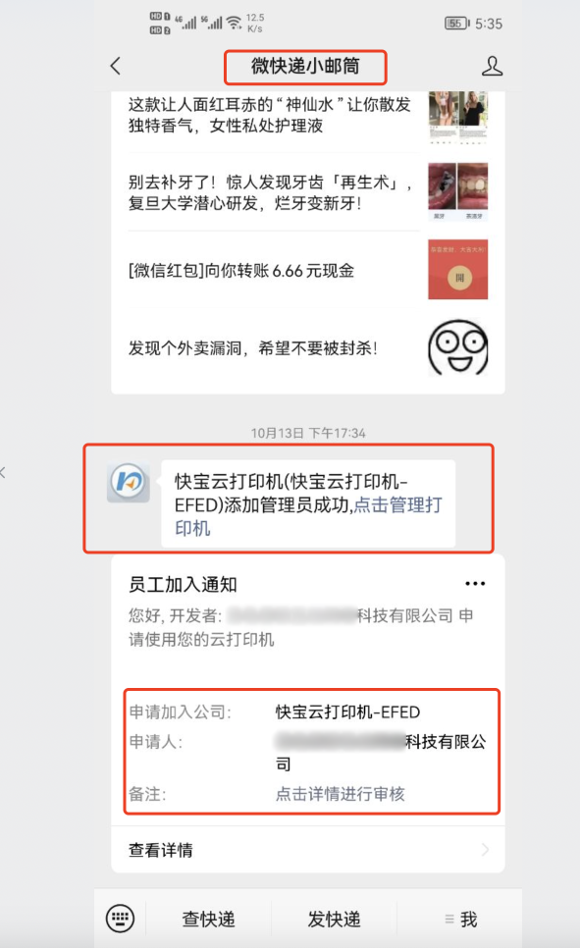Open the surprised face emoji thumbnail
The height and width of the screenshot is (948, 580).
458,347
